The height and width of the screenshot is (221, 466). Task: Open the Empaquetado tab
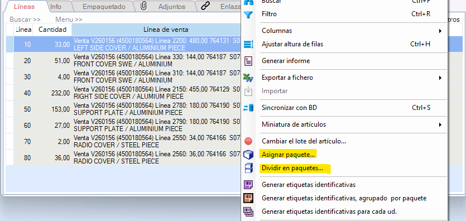click(104, 7)
